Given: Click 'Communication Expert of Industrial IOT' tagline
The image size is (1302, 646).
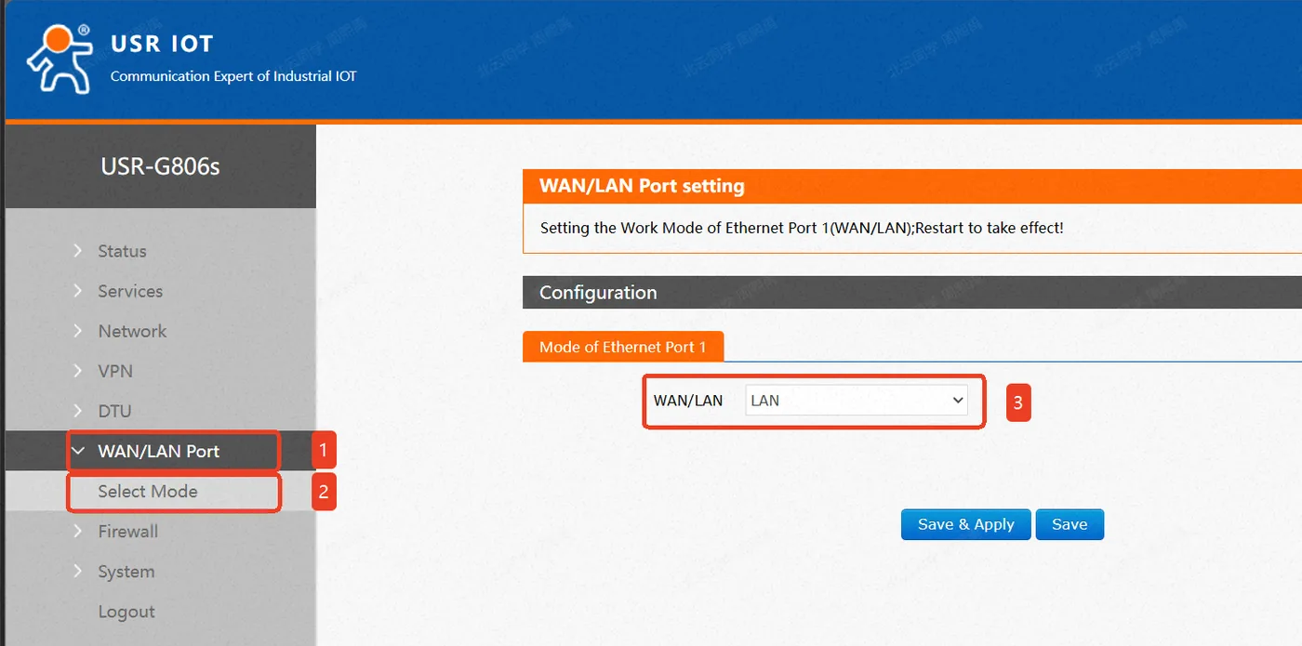Looking at the screenshot, I should pos(233,76).
